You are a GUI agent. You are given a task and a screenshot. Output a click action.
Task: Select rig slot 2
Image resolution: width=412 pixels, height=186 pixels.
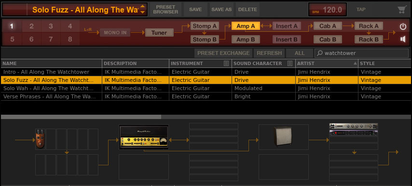tap(31, 26)
